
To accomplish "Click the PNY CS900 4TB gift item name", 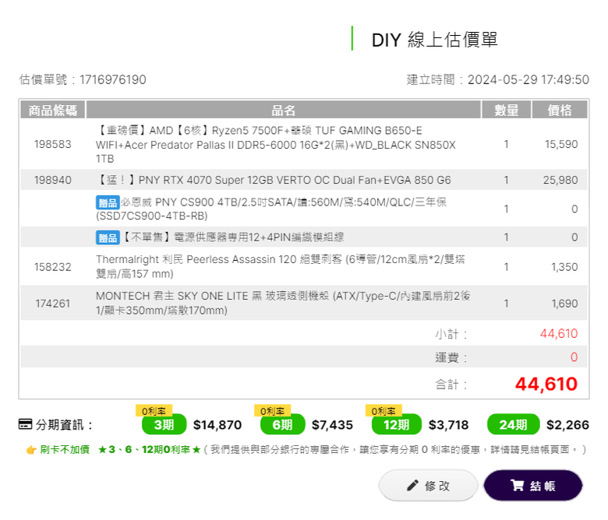I will (271, 209).
